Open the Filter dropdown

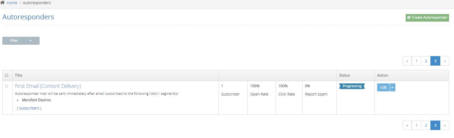[x=21, y=41]
